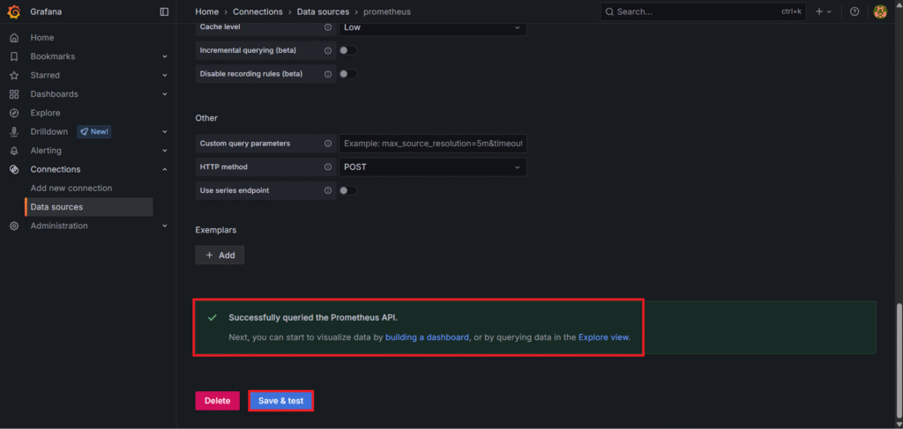
Task: Expand the Bookmarks section chevron
Action: click(x=165, y=56)
